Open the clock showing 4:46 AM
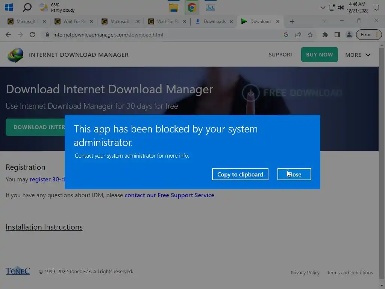Viewport: 385px width, 289px height. pyautogui.click(x=358, y=8)
